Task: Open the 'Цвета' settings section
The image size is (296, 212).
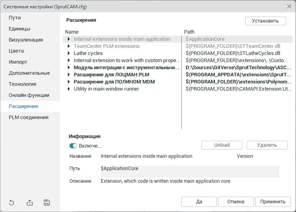Action: (16, 51)
